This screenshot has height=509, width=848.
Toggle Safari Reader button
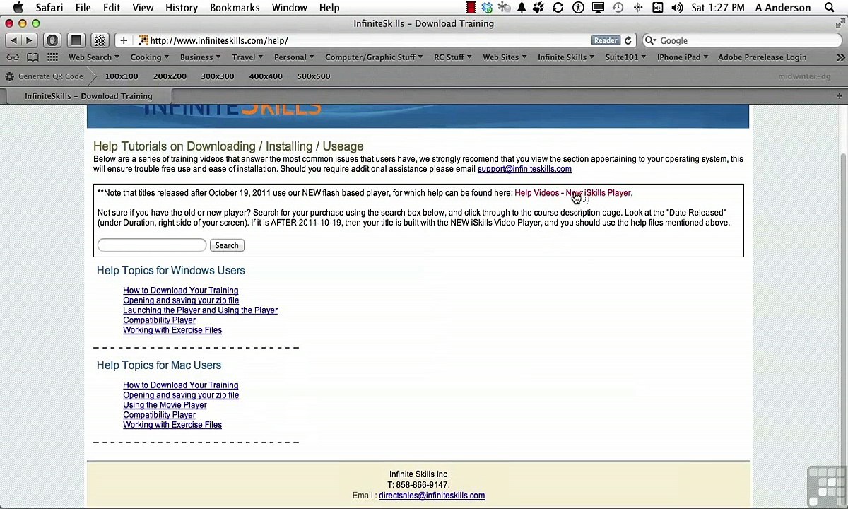[x=606, y=40]
